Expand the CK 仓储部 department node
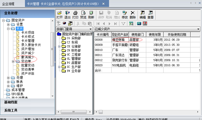The width and height of the screenshot is (202, 120). tap(59, 46)
